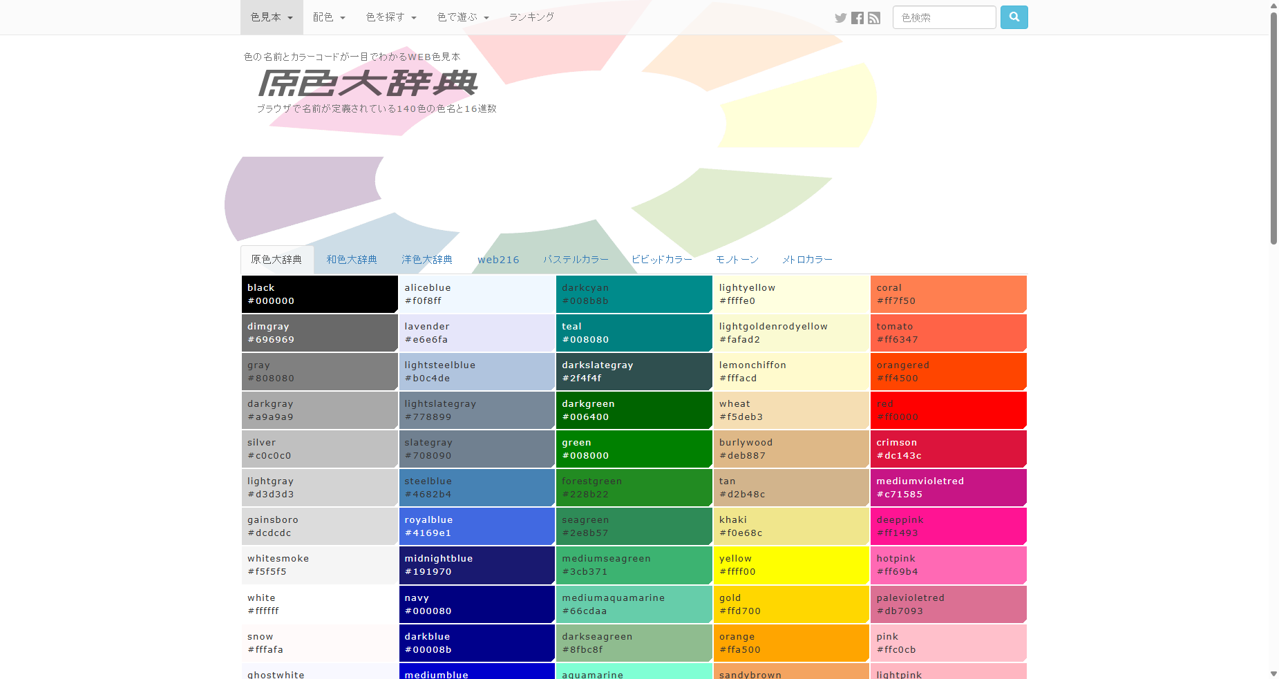The image size is (1279, 679).
Task: Choose the navy #000080 swatch
Action: (477, 604)
